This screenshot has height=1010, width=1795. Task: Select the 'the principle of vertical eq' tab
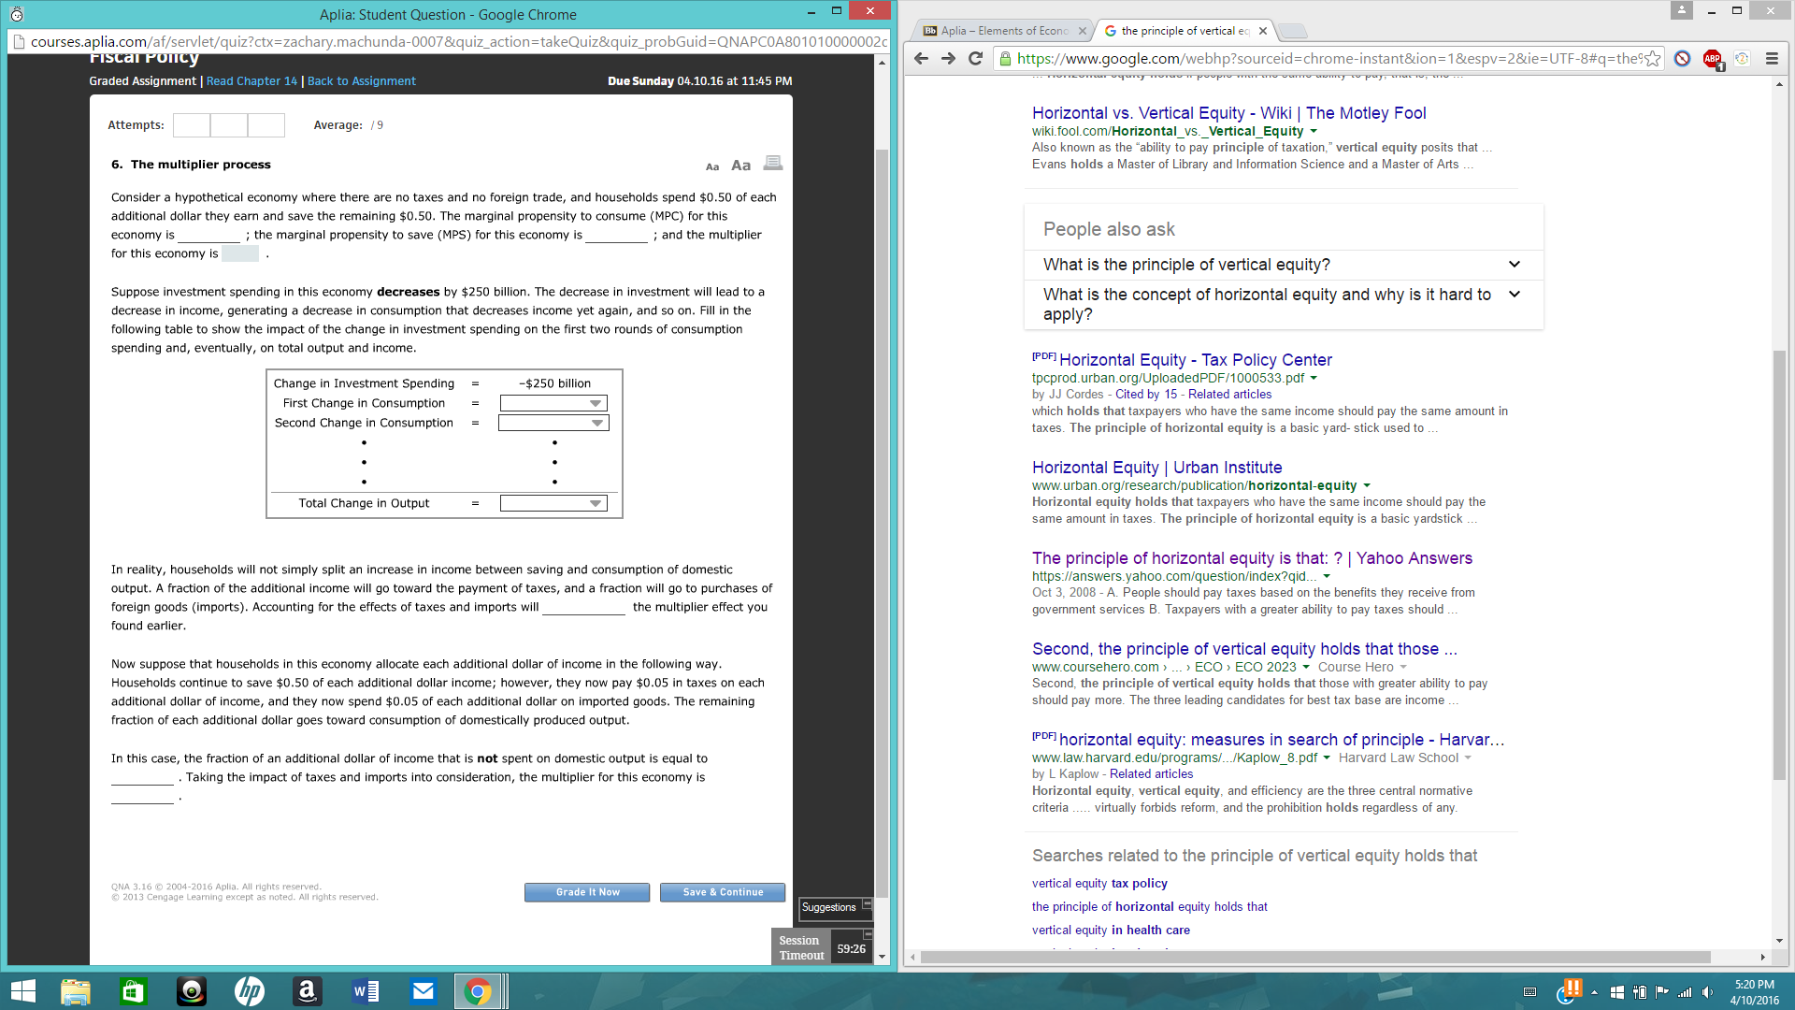[1184, 31]
